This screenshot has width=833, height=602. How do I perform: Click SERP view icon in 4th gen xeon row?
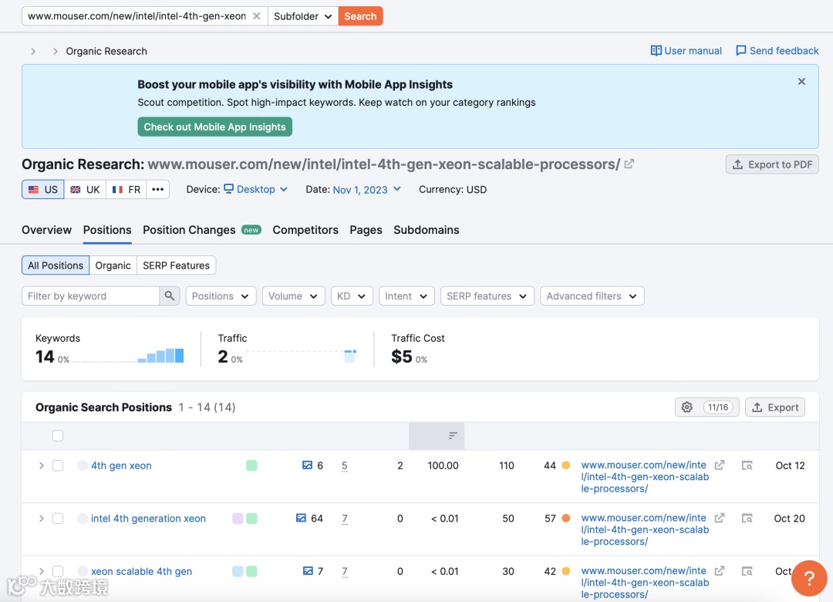(747, 465)
